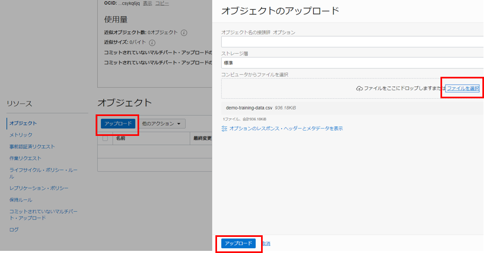Click info icon next to 近似オブジェクト数
The width and height of the screenshot is (484, 253).
point(184,32)
